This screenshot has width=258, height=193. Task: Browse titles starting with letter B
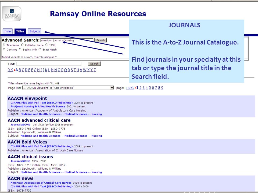point(20,70)
